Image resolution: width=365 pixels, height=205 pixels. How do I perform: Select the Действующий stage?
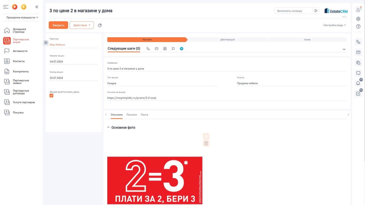coord(227,40)
